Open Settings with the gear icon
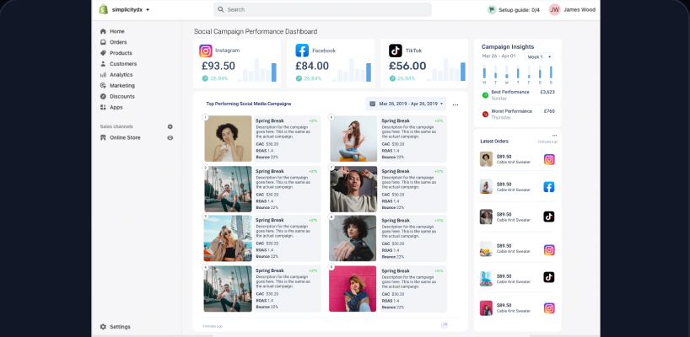This screenshot has width=690, height=337. (103, 326)
